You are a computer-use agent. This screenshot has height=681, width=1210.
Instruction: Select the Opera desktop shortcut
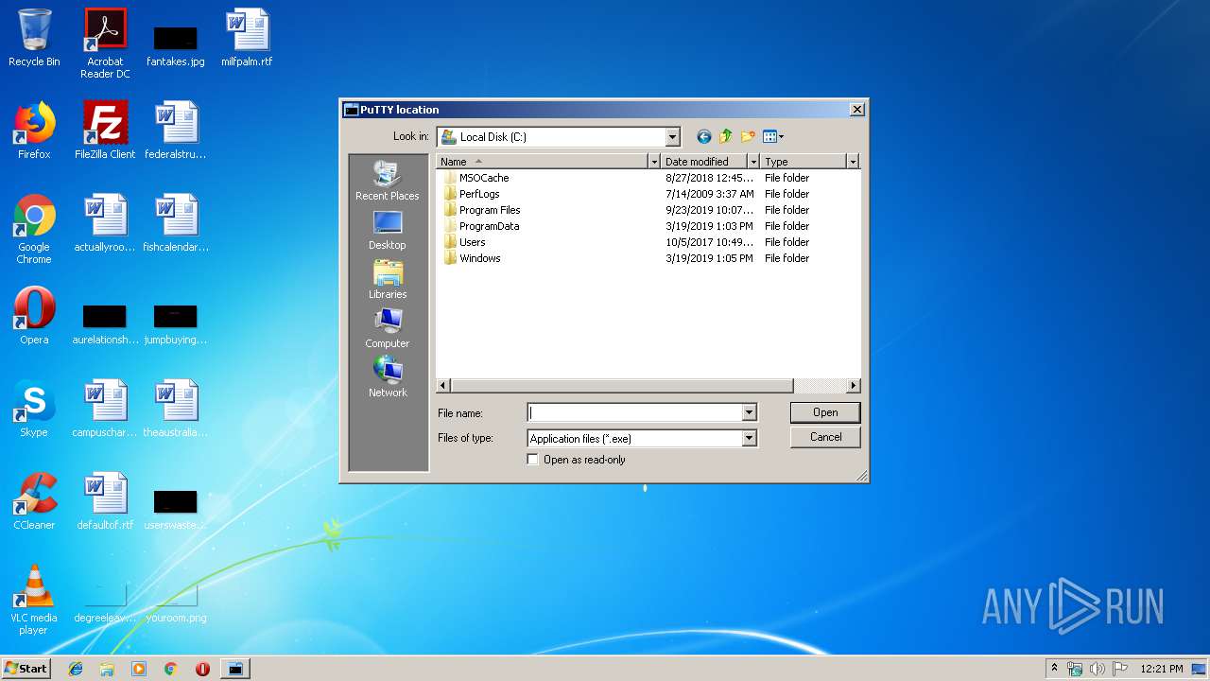[34, 316]
